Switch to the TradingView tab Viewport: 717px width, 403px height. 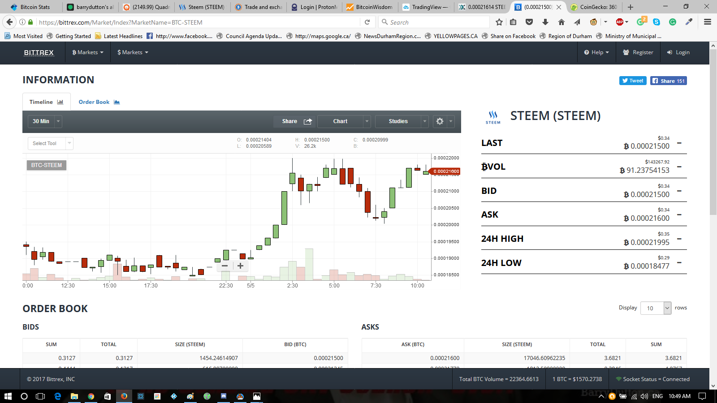(426, 7)
